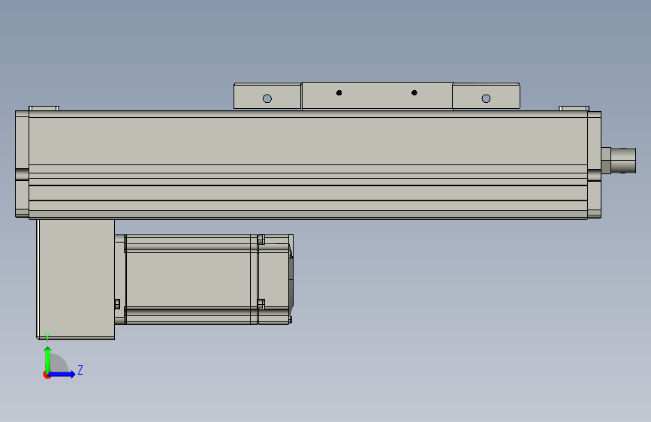Select the left circular hole on the carriage

pyautogui.click(x=267, y=98)
